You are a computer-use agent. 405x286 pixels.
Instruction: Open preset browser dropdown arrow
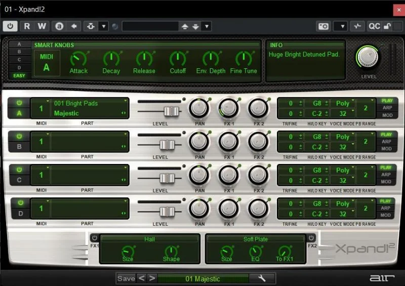(x=207, y=26)
